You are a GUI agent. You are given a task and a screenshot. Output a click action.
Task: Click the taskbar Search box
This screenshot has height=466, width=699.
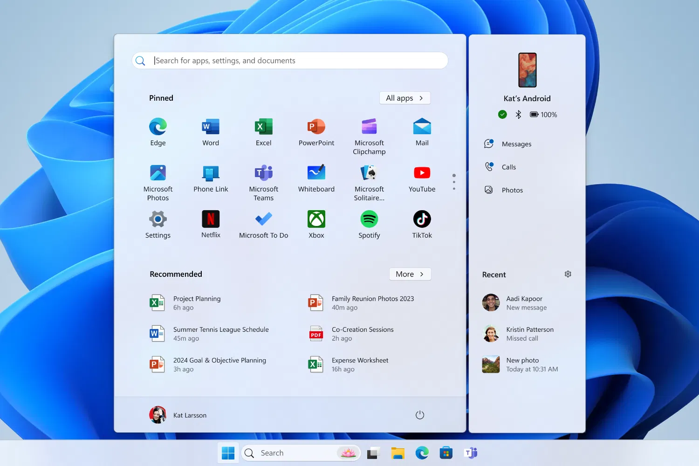click(x=301, y=453)
